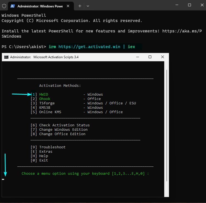The width and height of the screenshot is (206, 203).
Task: Click the cmd icon in Activation Scripts title bar
Action: (6, 57)
